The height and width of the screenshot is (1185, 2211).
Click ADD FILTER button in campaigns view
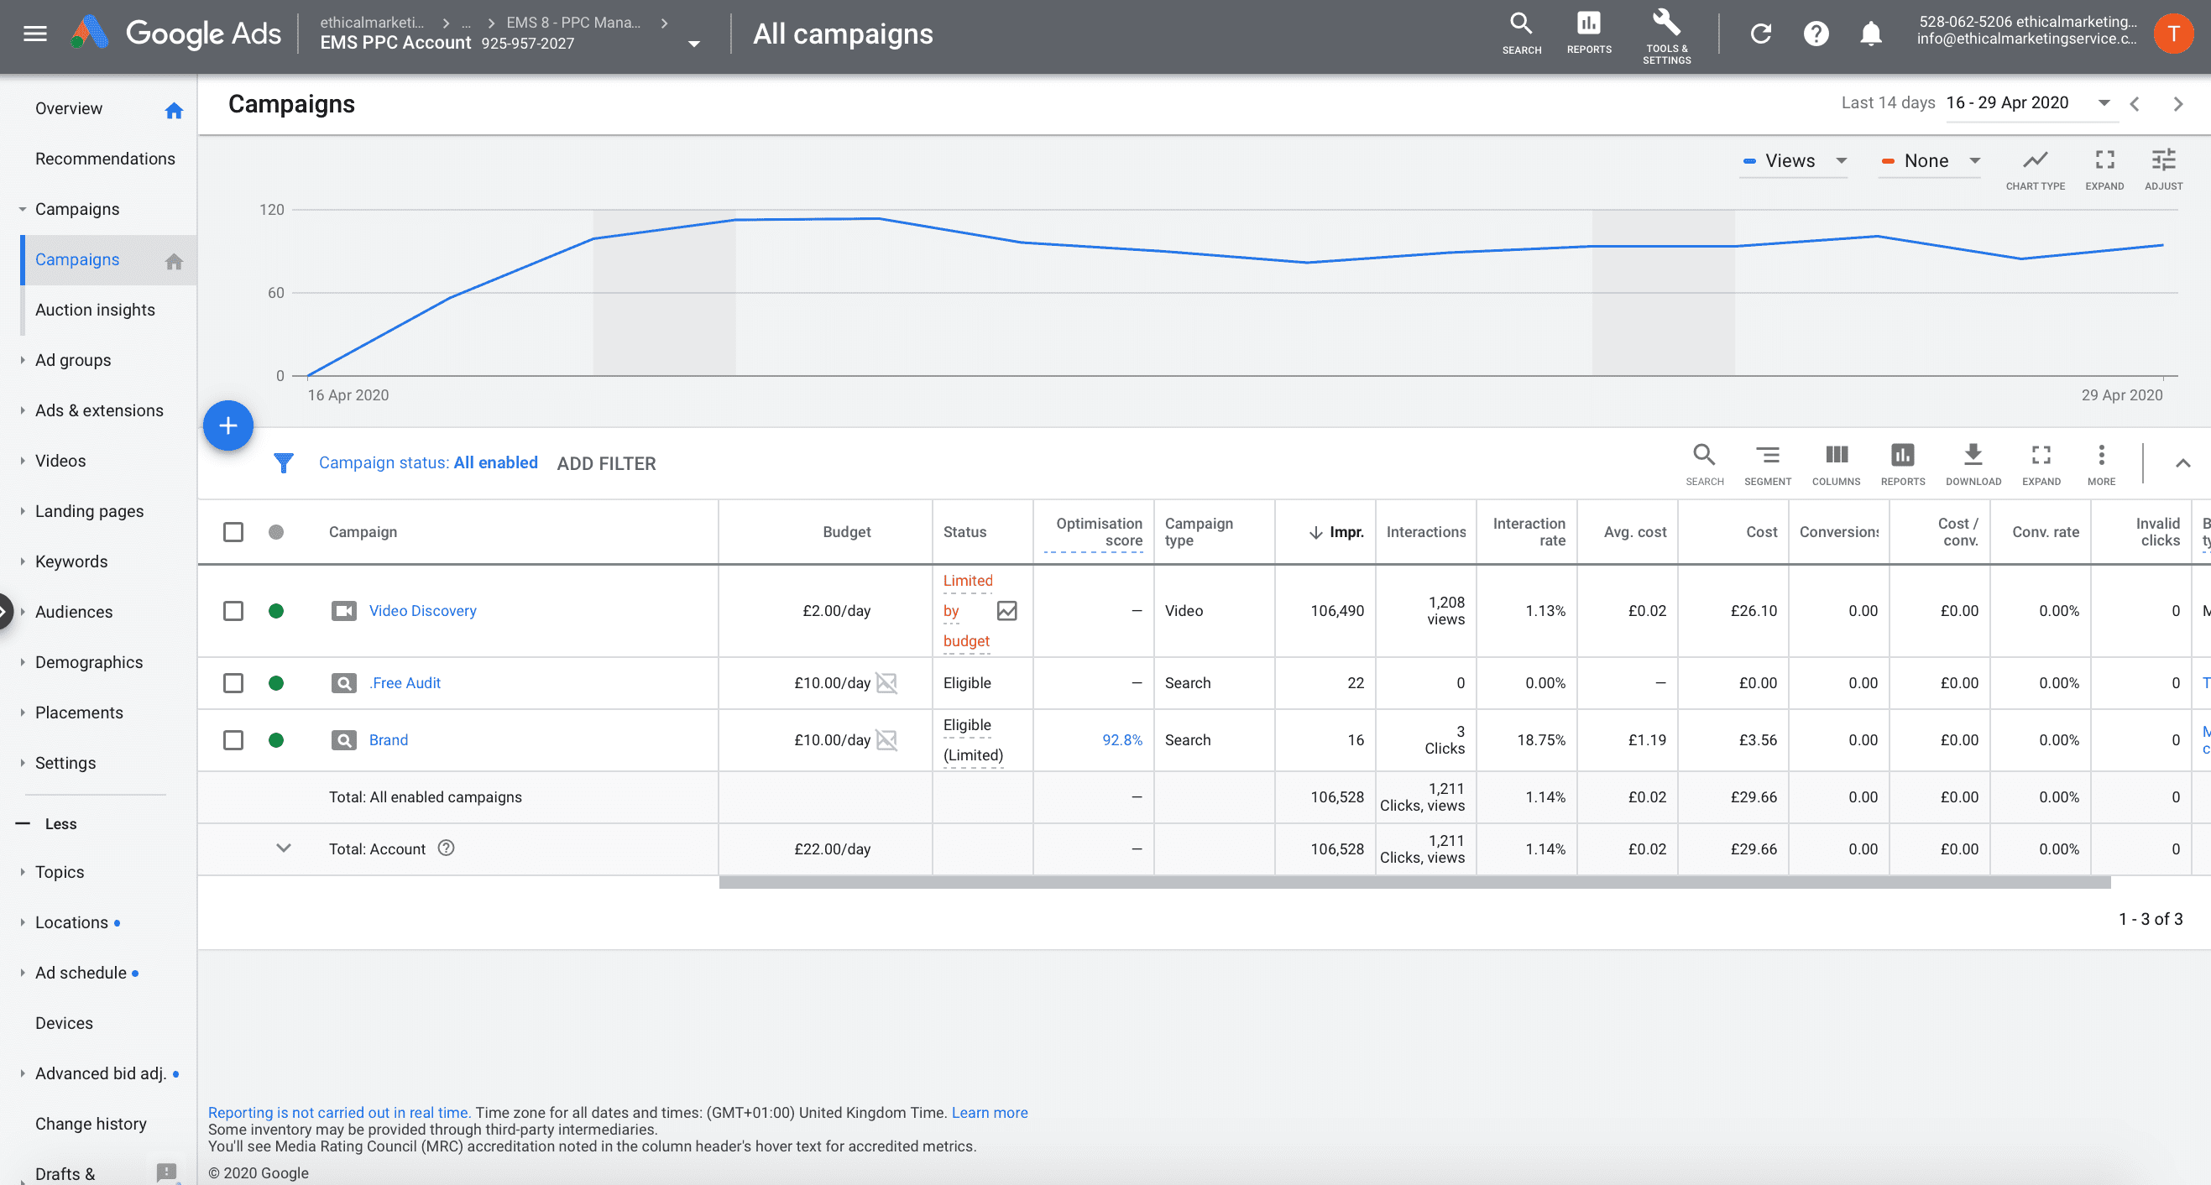point(605,462)
